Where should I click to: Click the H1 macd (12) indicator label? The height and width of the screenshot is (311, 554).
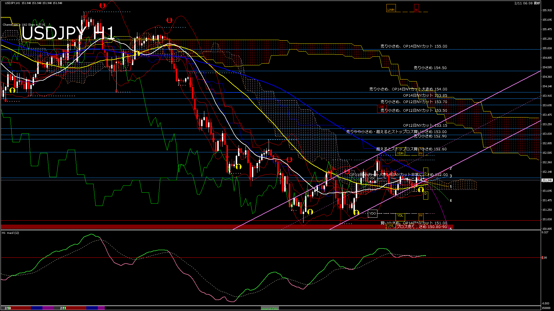pos(10,233)
